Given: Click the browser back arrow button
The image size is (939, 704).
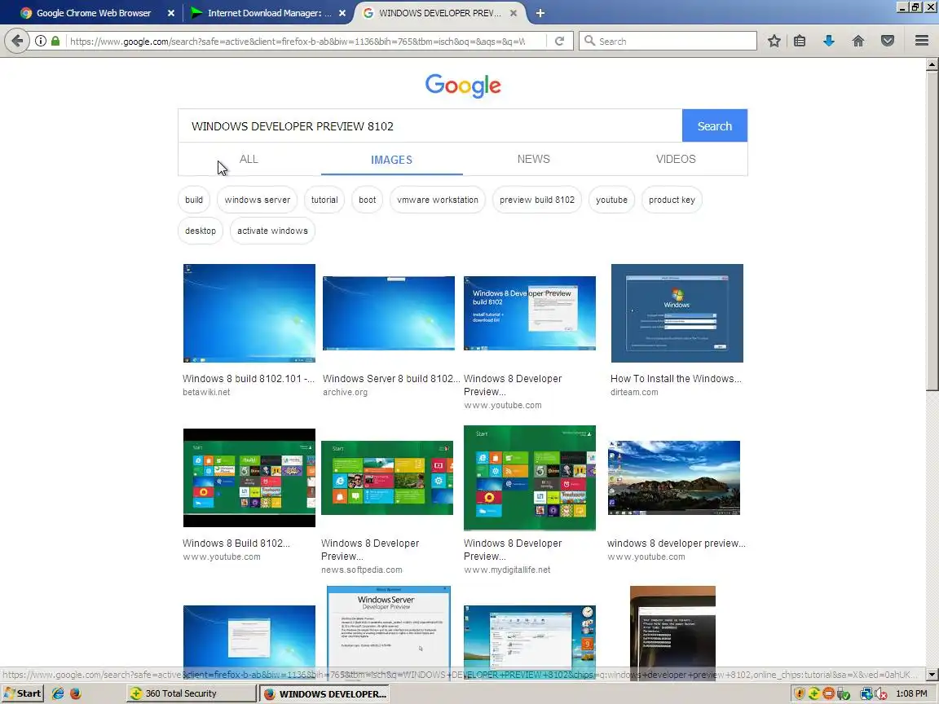Looking at the screenshot, I should pyautogui.click(x=17, y=41).
